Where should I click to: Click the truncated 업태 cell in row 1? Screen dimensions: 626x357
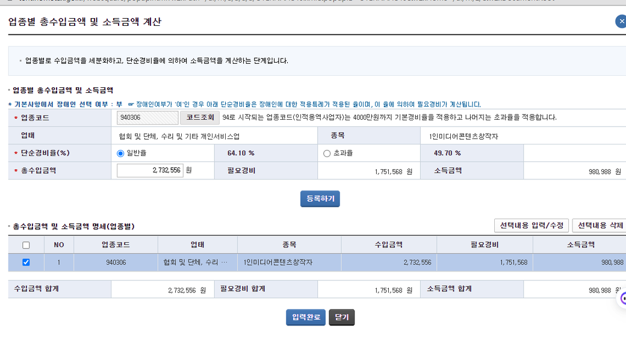(x=197, y=262)
